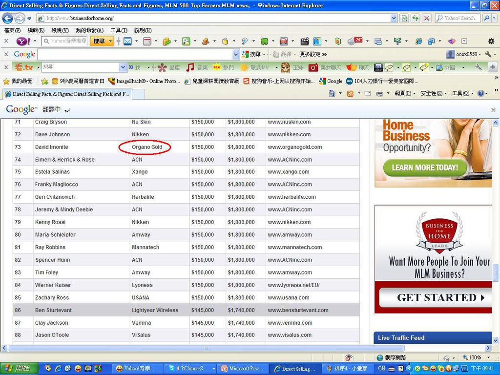Open the 工具(T) Tools menu
The width and height of the screenshot is (500, 375).
[119, 30]
